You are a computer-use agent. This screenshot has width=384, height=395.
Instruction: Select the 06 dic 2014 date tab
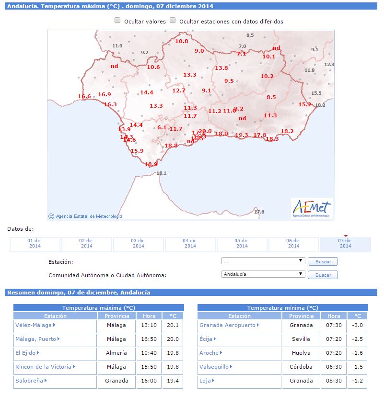tap(294, 244)
